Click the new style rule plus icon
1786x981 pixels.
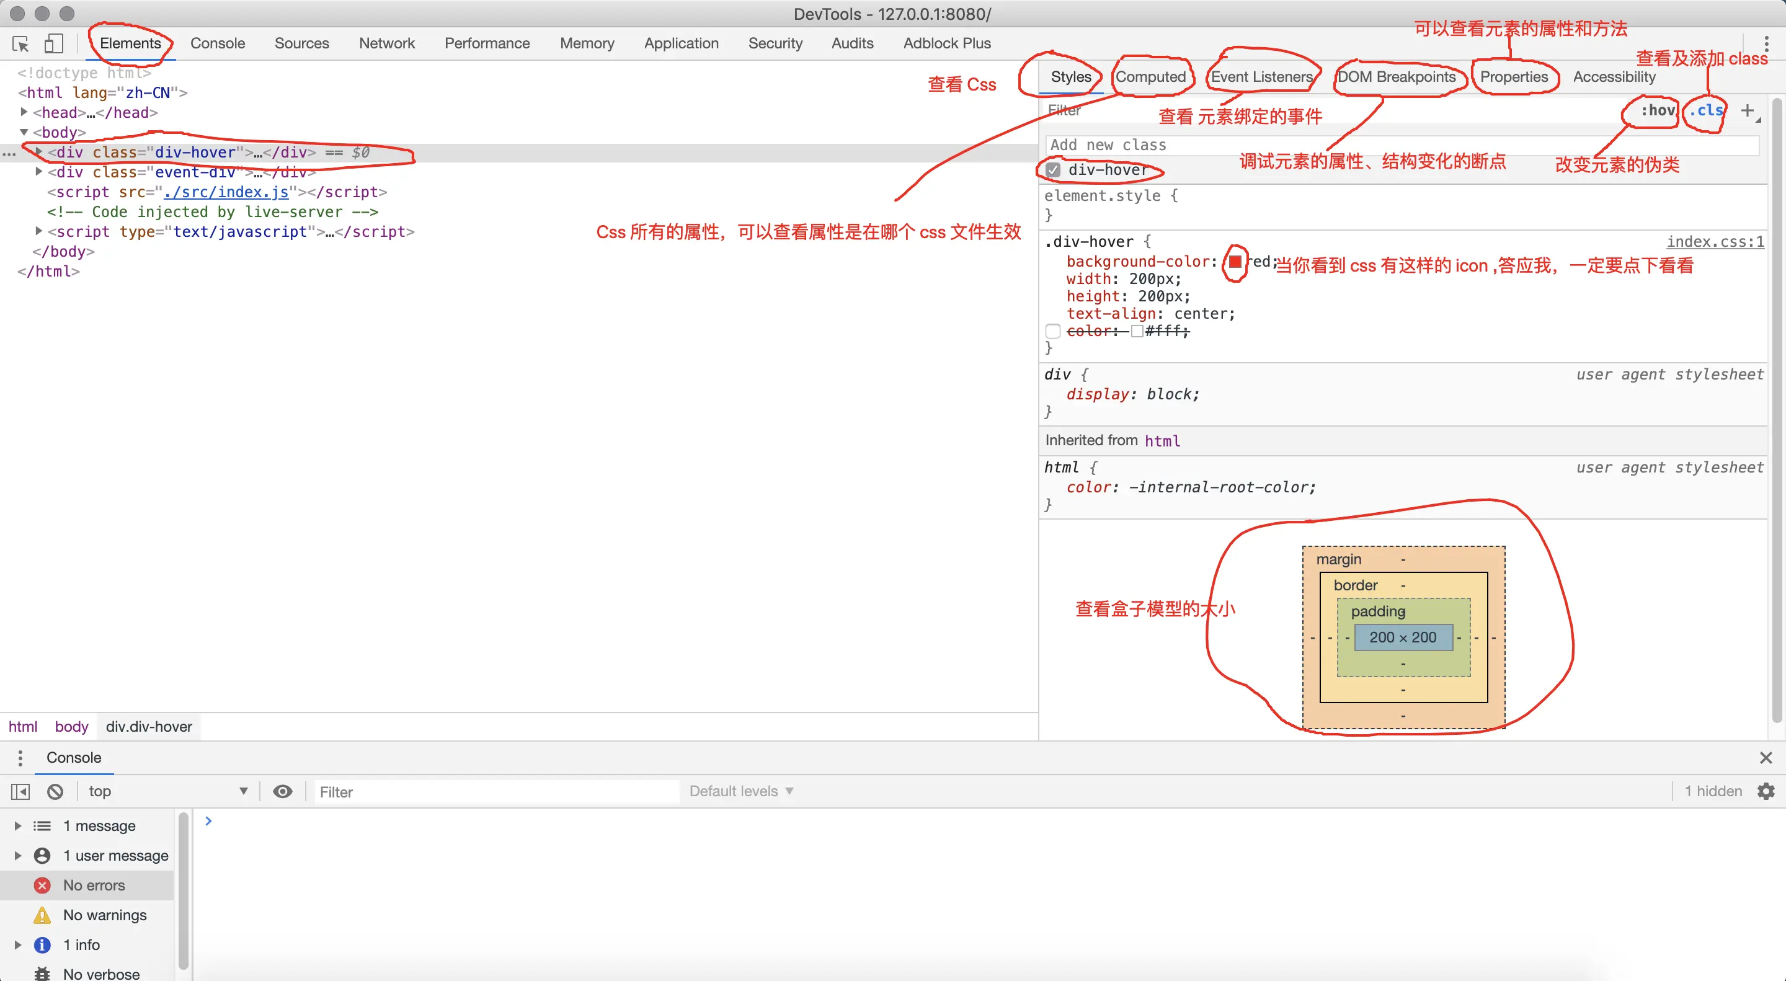point(1747,110)
